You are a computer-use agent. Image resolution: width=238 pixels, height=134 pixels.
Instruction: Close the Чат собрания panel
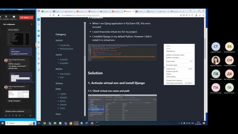coord(31,24)
